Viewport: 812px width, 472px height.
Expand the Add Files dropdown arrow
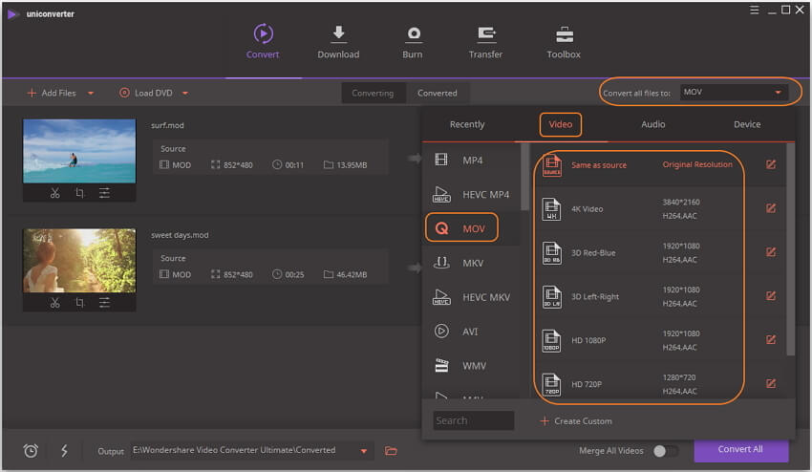pos(91,94)
